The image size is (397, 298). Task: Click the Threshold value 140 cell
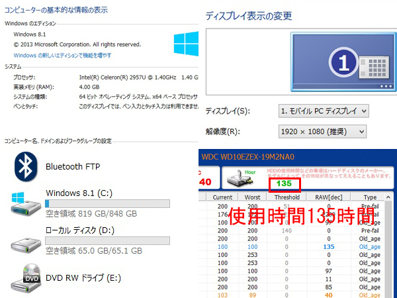tap(287, 230)
